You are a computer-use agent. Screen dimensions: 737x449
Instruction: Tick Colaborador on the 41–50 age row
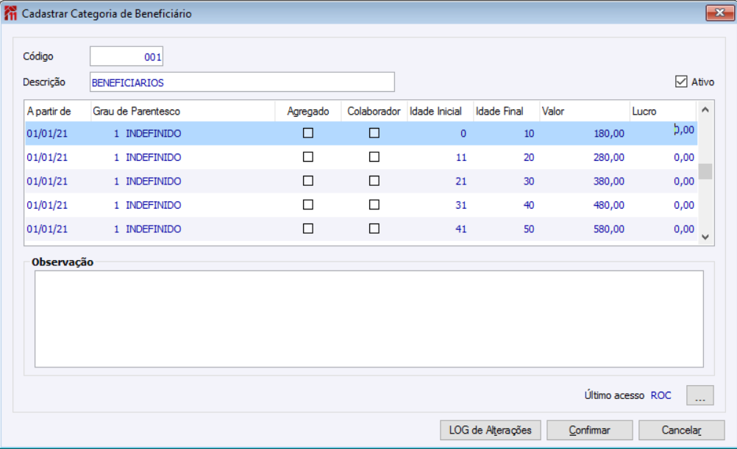pyautogui.click(x=374, y=229)
